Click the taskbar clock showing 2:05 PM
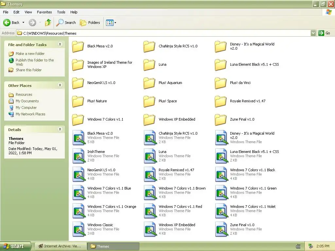Image resolution: width=335 pixels, height=251 pixels. (323, 246)
